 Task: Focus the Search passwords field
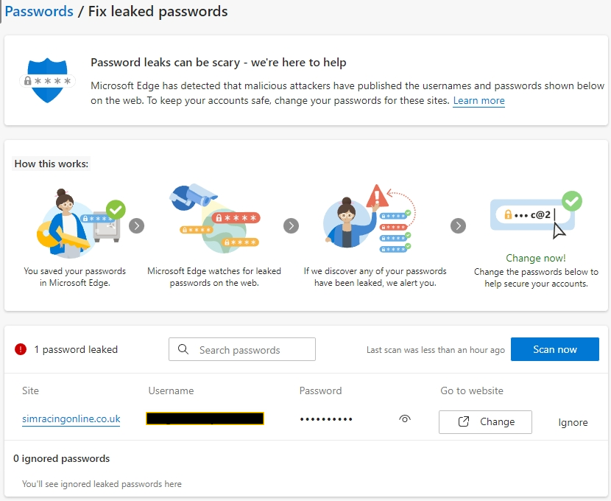242,349
